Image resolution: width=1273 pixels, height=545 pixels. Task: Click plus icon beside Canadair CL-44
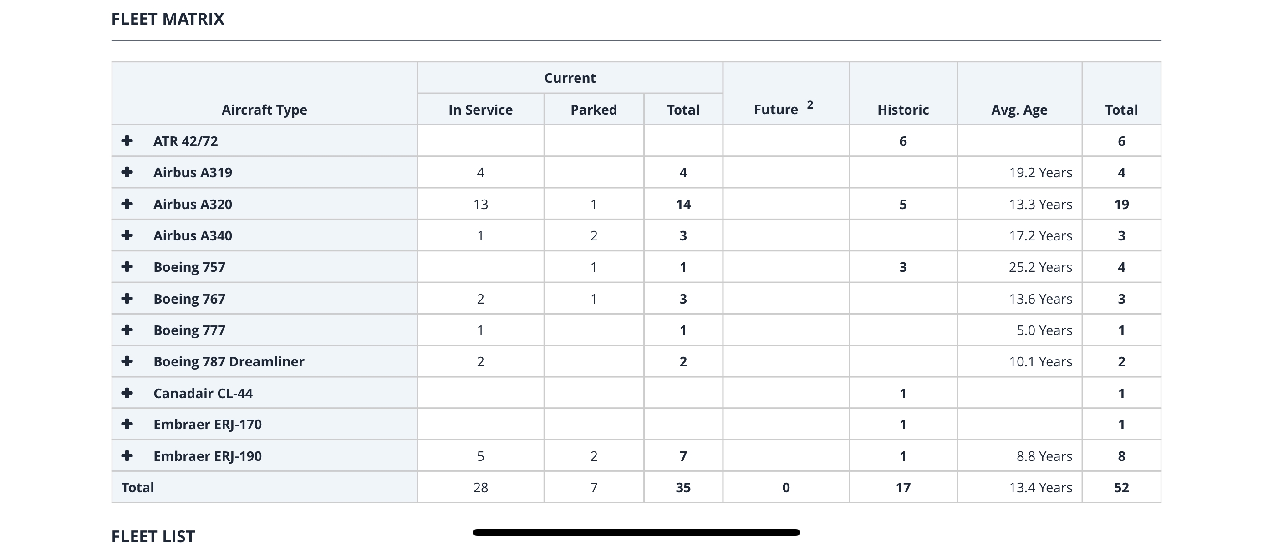click(127, 393)
